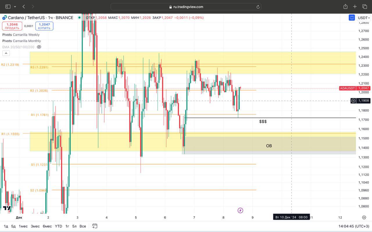Select Pivots Camarilla Weekly indicator label
The height and width of the screenshot is (232, 372).
tap(21, 35)
